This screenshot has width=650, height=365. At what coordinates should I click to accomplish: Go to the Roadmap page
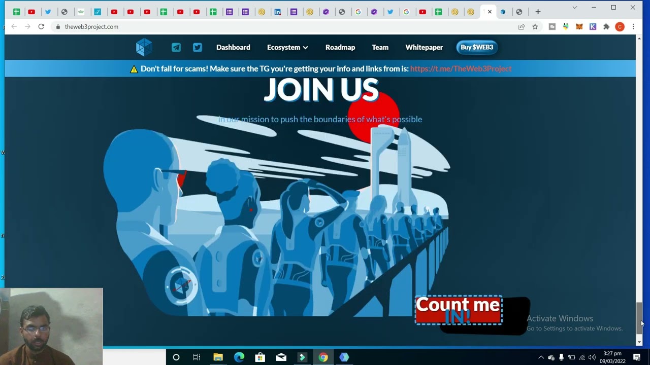click(340, 47)
